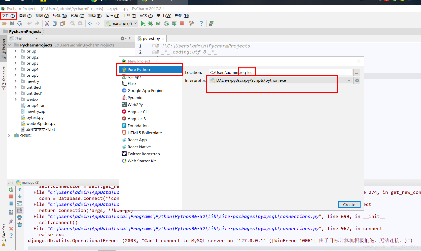
Task: Close the New Project dialog
Action: 359,61
